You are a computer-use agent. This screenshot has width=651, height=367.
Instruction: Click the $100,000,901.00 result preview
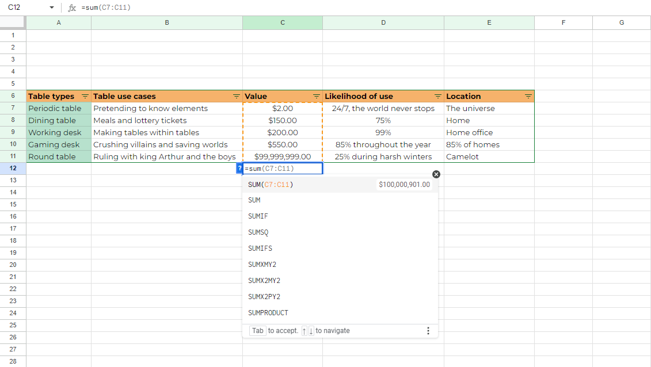coord(405,185)
